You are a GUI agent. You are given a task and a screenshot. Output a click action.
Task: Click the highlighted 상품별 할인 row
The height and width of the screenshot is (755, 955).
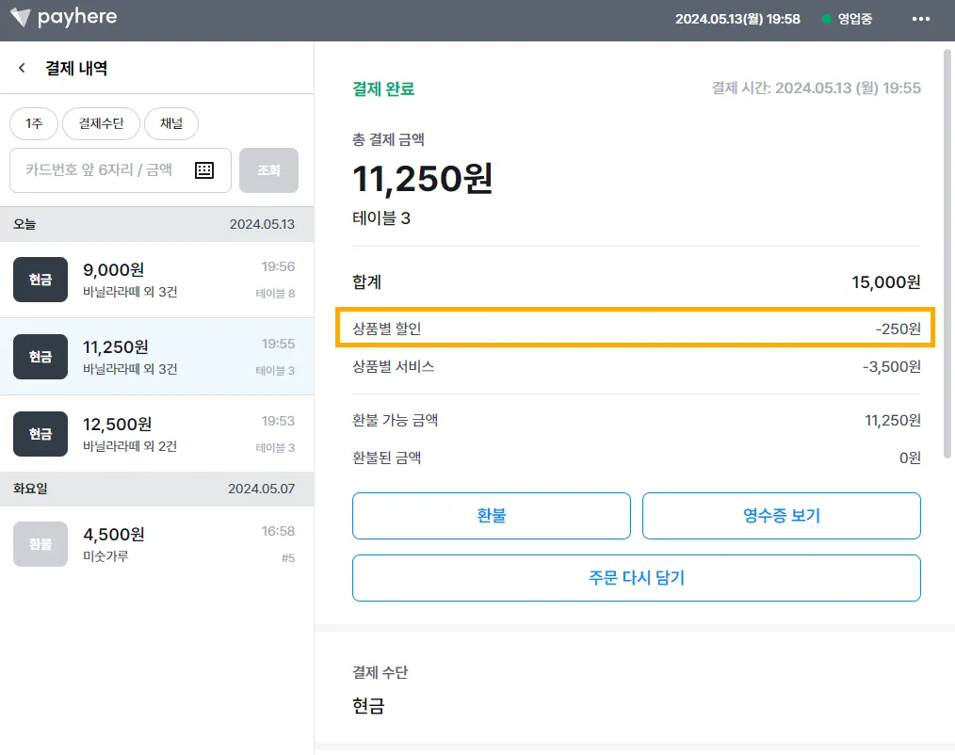[636, 329]
